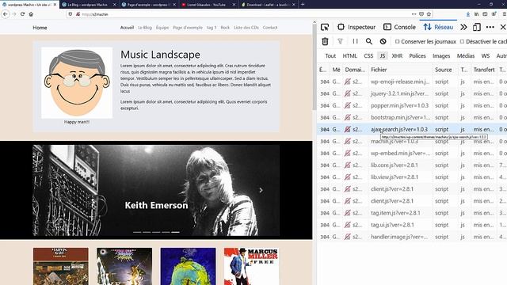Activate the element picker icon in devtools

tap(325, 28)
